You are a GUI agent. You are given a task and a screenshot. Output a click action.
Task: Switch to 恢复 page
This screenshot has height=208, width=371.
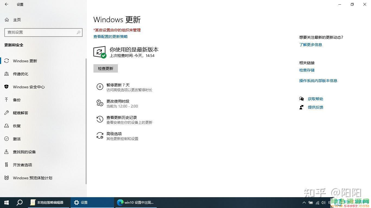tap(43, 126)
